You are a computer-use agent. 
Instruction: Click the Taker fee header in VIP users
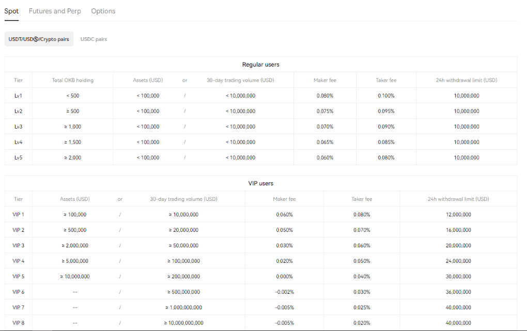[361, 199]
